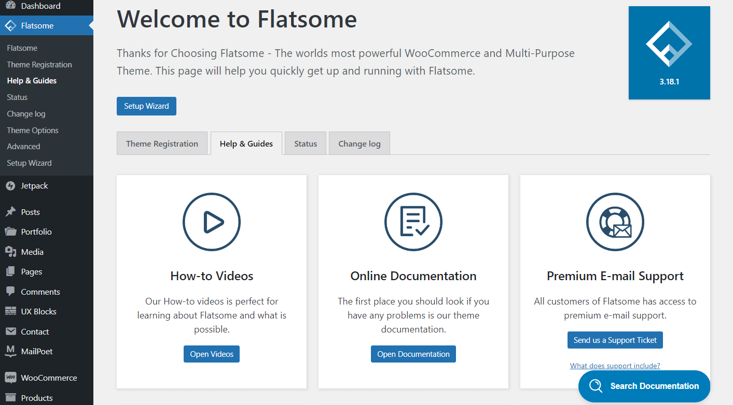733x405 pixels.
Task: Go to Media library in sidebar
Action: pos(32,252)
